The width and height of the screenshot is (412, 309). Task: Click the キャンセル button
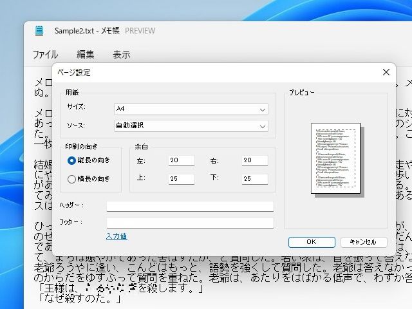(x=364, y=242)
